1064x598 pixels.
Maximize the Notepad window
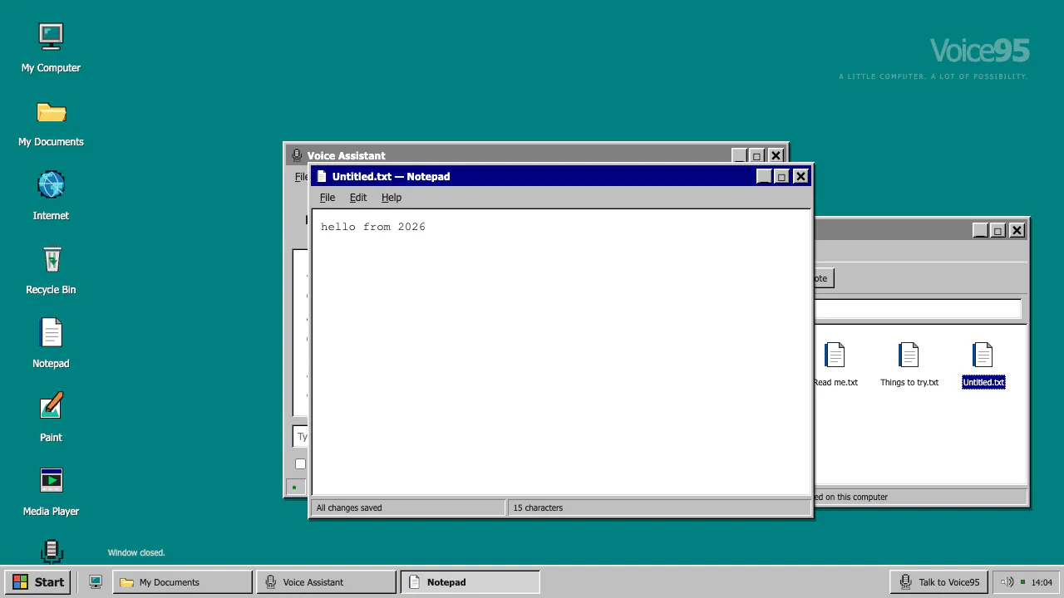(781, 176)
